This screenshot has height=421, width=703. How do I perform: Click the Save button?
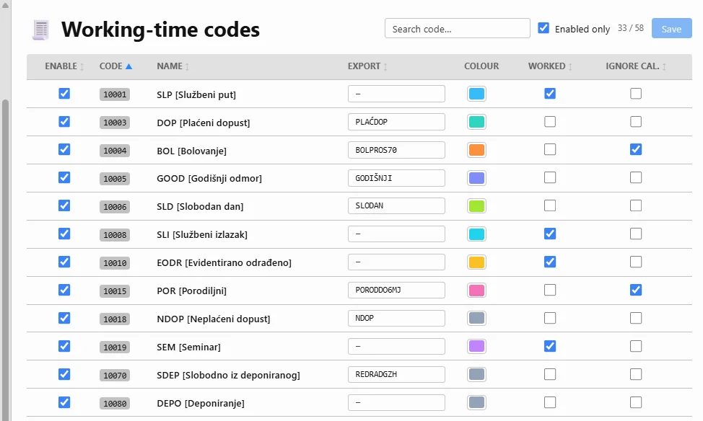click(x=671, y=29)
